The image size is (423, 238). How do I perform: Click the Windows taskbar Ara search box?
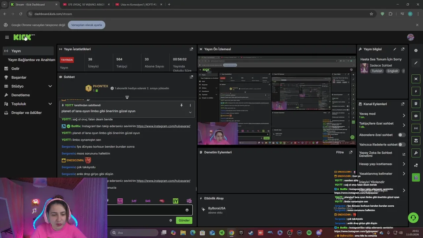134,233
